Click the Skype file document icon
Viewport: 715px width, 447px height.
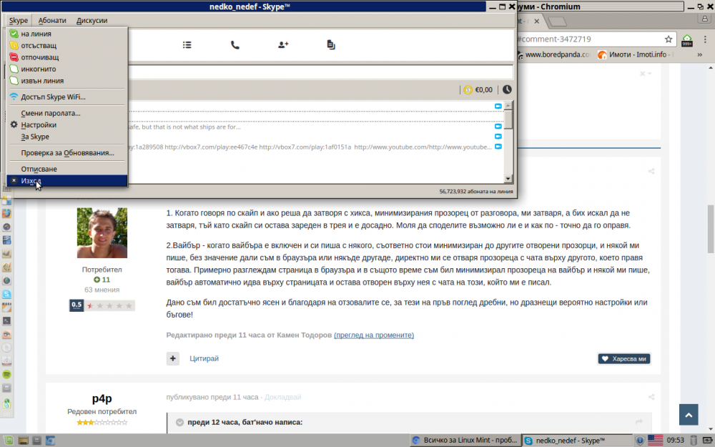click(331, 45)
